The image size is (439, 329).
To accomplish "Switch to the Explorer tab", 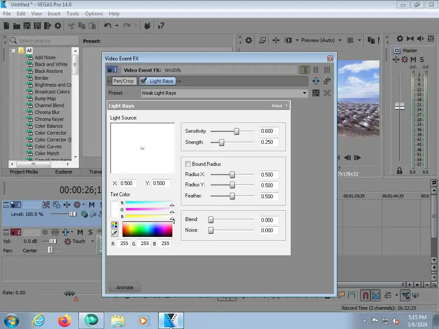I will click(x=64, y=172).
